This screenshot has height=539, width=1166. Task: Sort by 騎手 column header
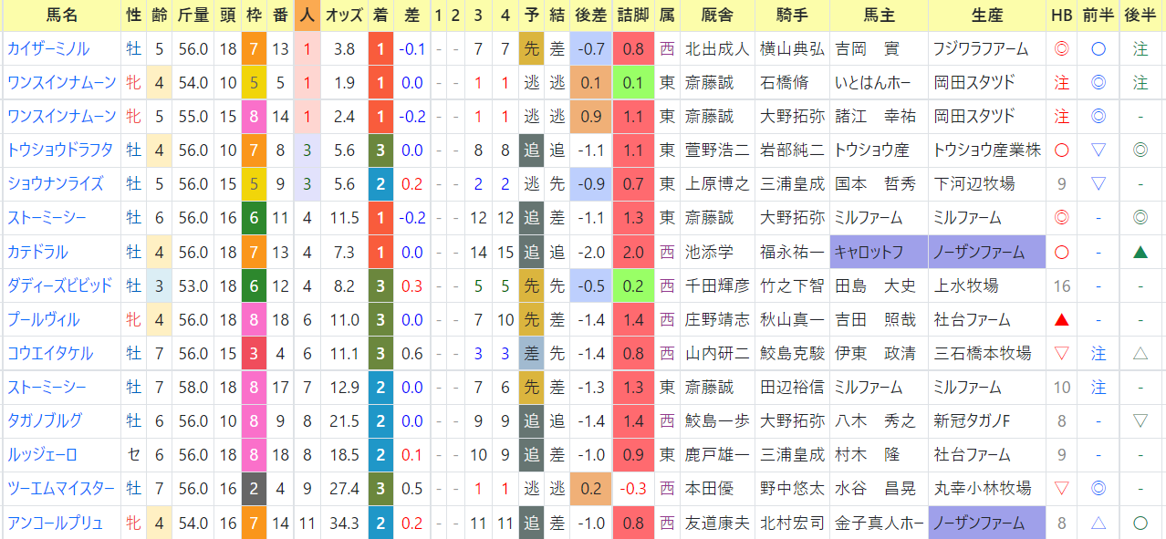793,16
